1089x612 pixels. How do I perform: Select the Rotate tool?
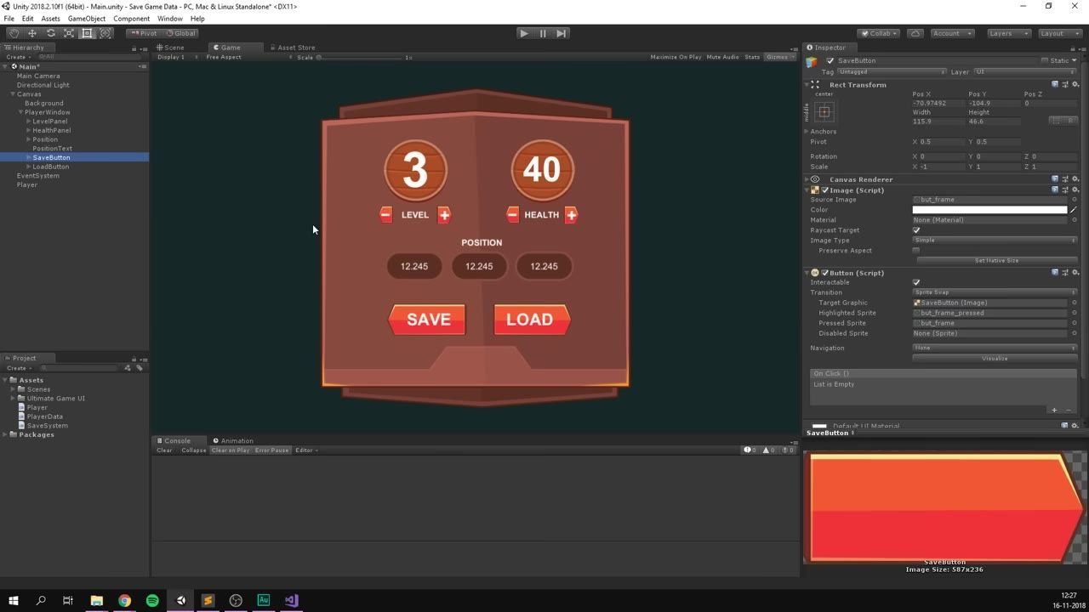point(50,33)
